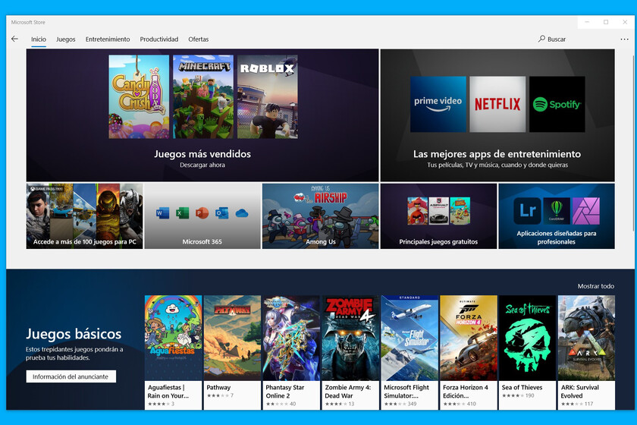Image resolution: width=637 pixels, height=425 pixels.
Task: Open Microsoft Flight Simulator cover
Action: pyautogui.click(x=409, y=338)
